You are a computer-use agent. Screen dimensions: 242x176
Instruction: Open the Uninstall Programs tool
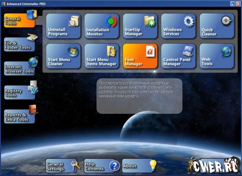tap(63, 26)
